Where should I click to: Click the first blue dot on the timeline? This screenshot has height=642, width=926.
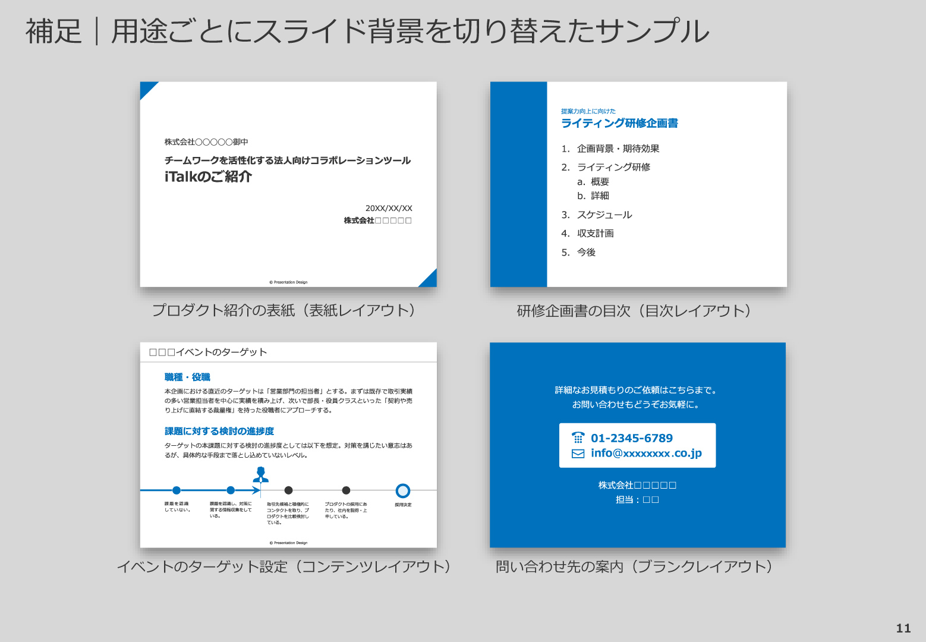pyautogui.click(x=177, y=490)
